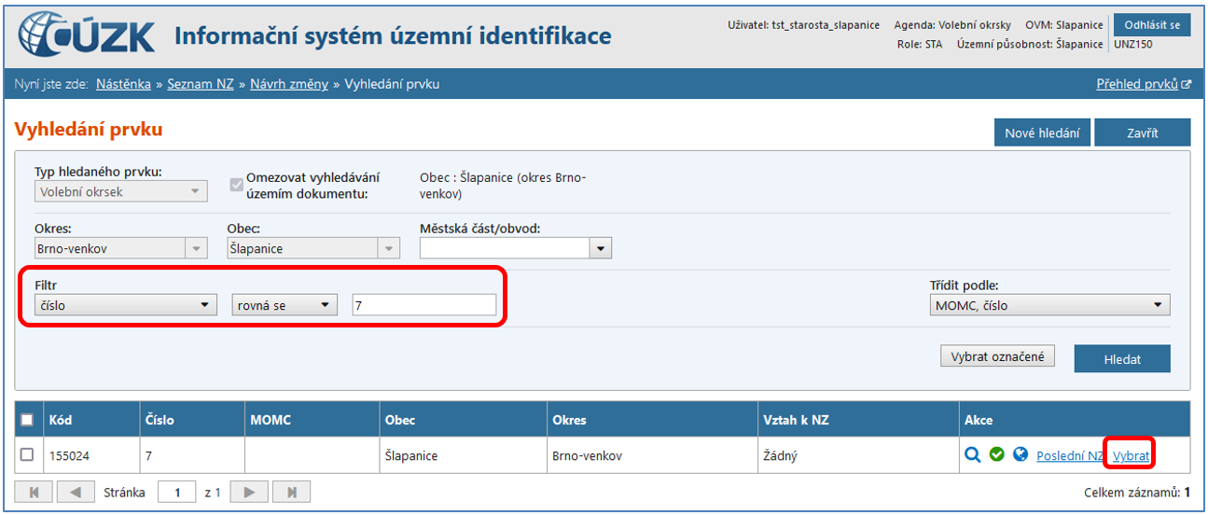Click the magnifier detail icon in Akce column
Viewport: 1208px width, 515px height.
(973, 455)
